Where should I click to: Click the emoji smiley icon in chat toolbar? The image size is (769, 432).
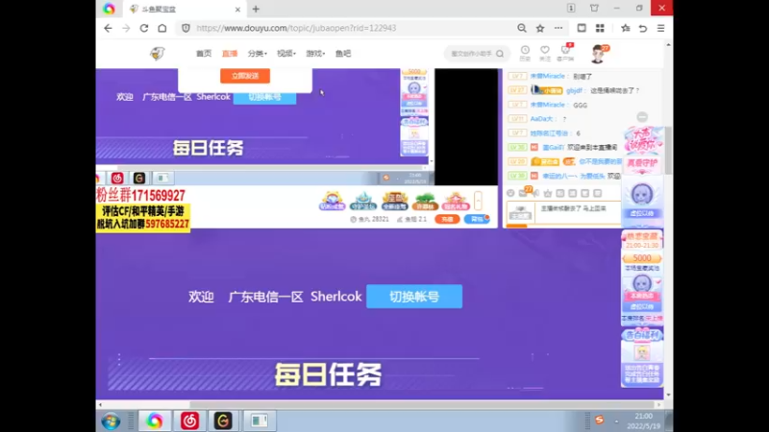510,193
